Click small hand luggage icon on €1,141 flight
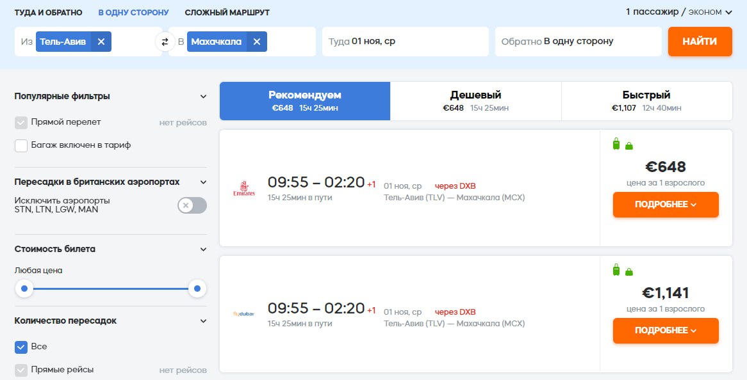Viewport: 747px width, 380px height. point(629,272)
